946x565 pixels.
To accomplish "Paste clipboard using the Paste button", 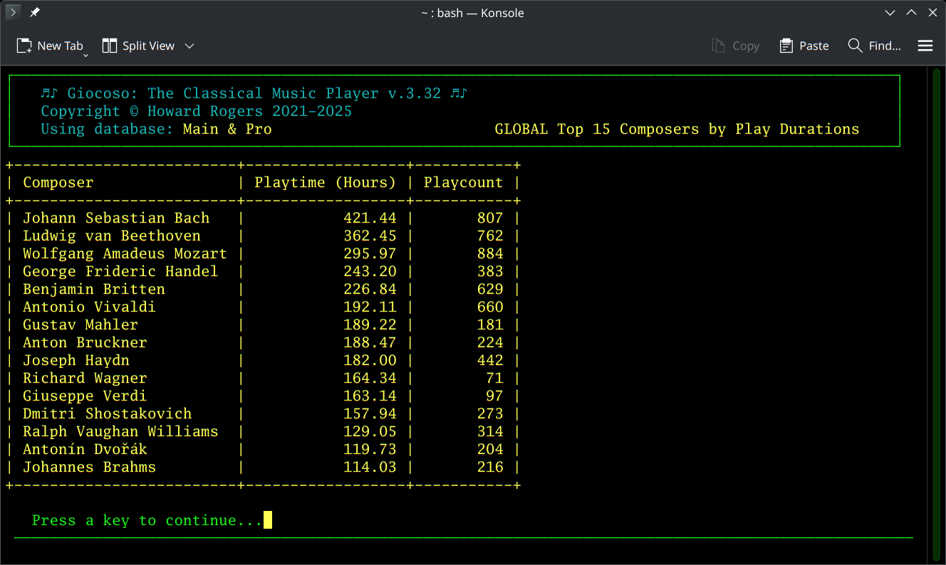I will 804,46.
